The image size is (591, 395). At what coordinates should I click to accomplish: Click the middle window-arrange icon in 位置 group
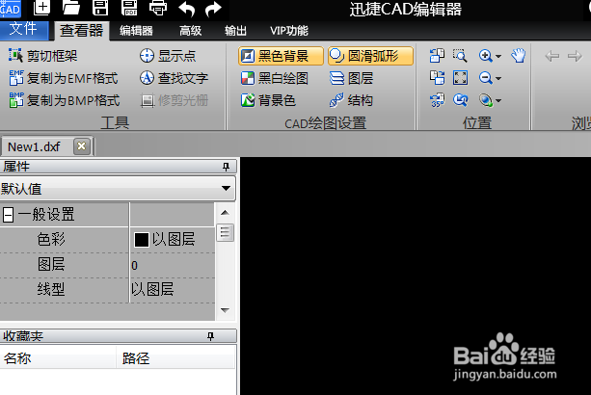click(437, 78)
